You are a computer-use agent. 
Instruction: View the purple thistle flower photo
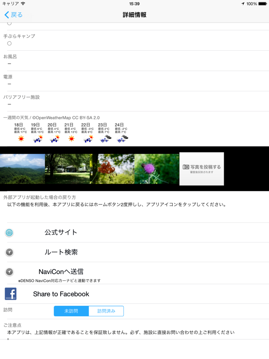[157, 169]
